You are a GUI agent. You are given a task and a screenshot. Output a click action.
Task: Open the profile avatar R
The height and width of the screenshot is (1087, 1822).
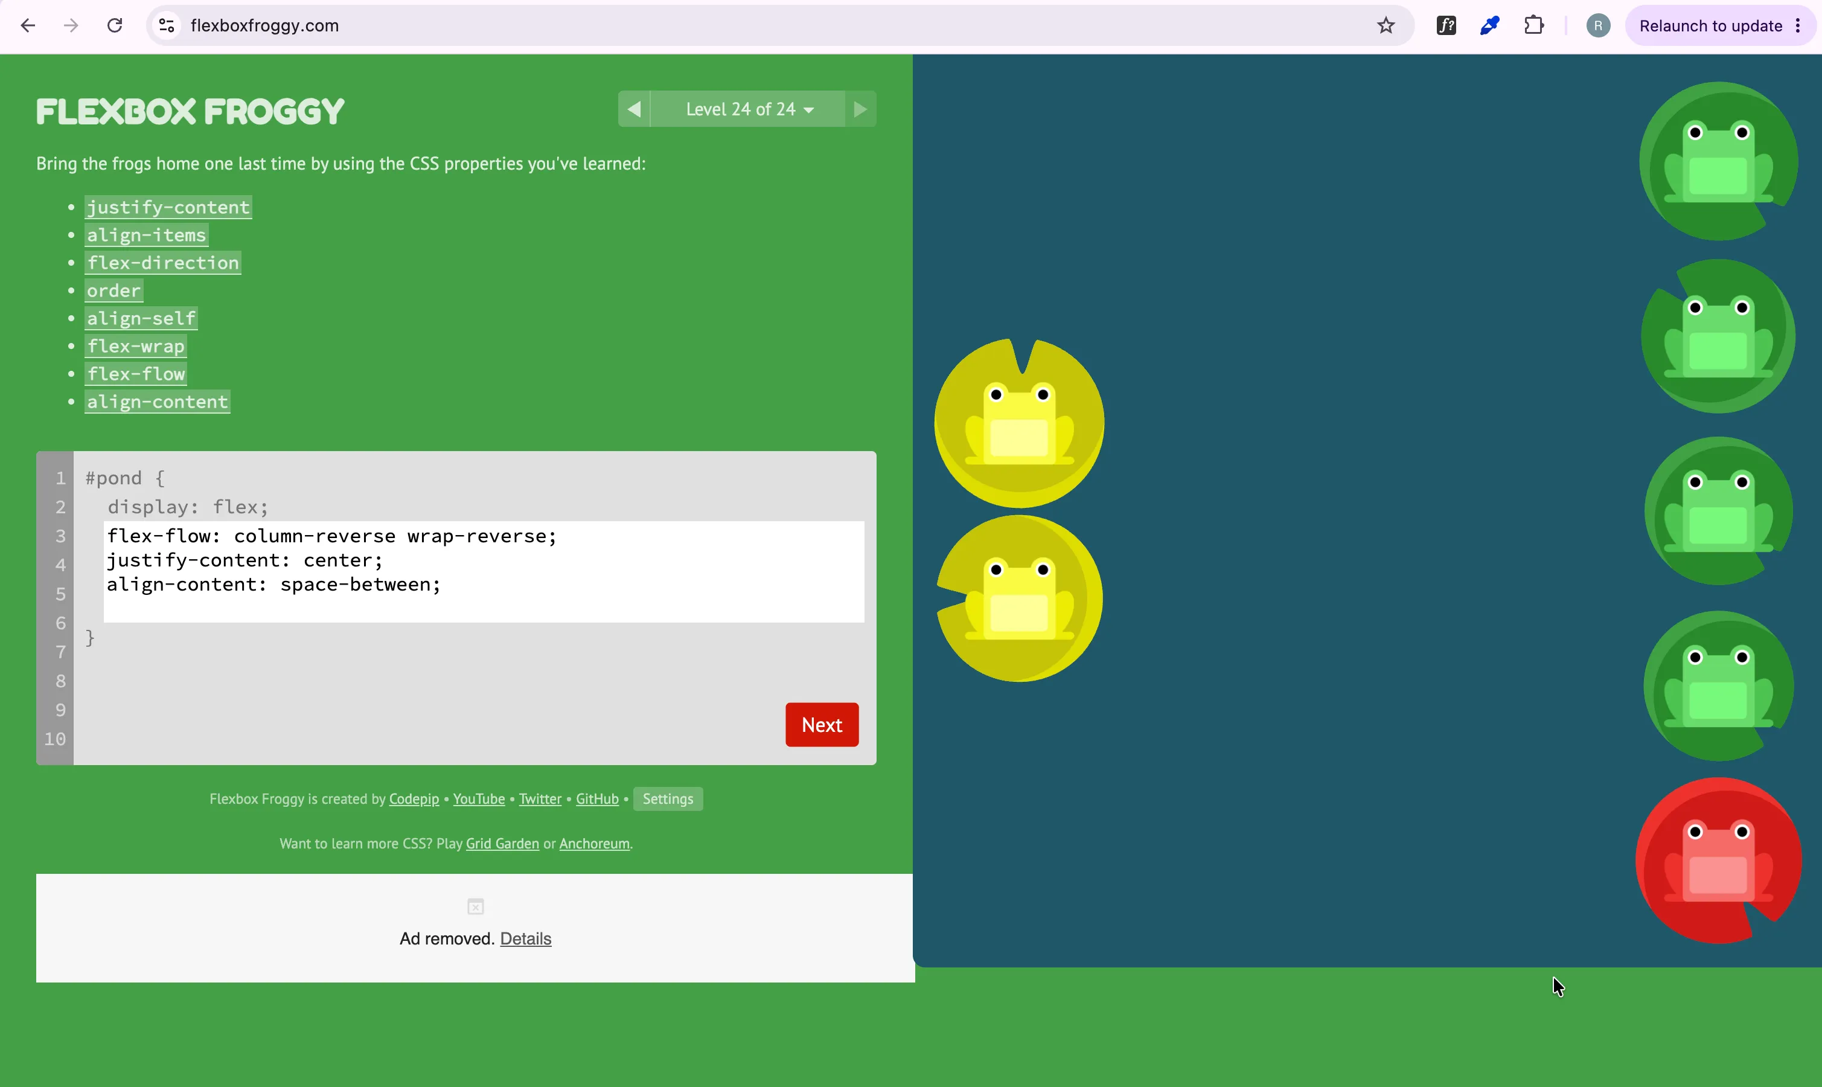(x=1598, y=25)
